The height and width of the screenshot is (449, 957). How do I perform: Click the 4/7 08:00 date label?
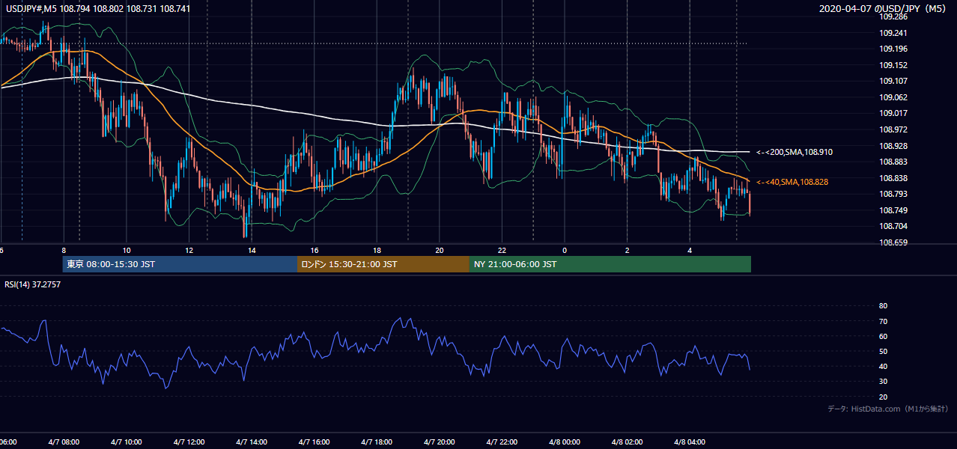(x=64, y=442)
